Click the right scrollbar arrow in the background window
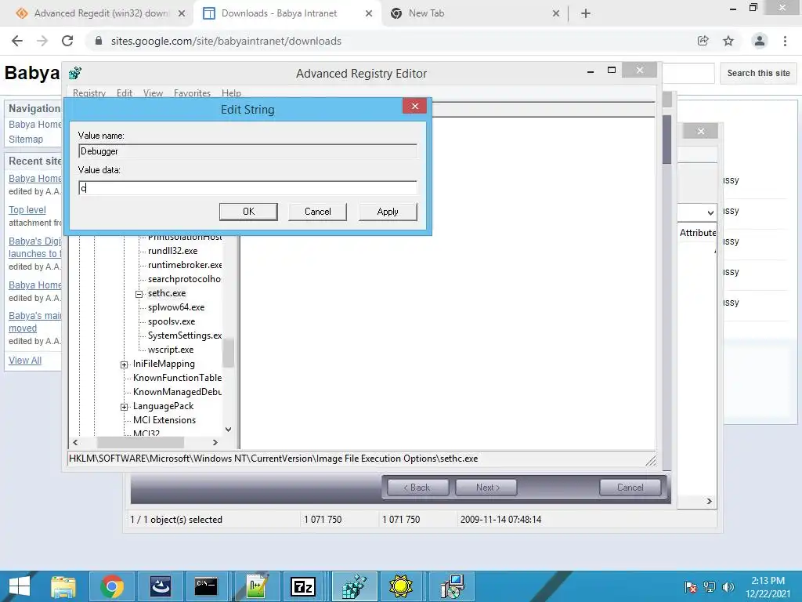 (x=710, y=501)
